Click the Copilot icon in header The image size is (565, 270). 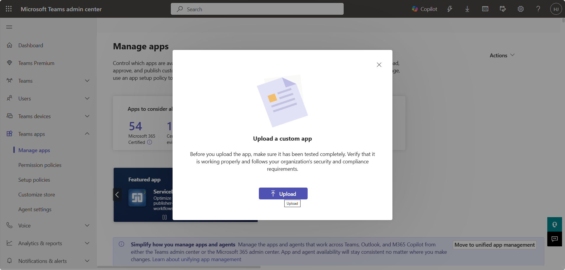[424, 9]
